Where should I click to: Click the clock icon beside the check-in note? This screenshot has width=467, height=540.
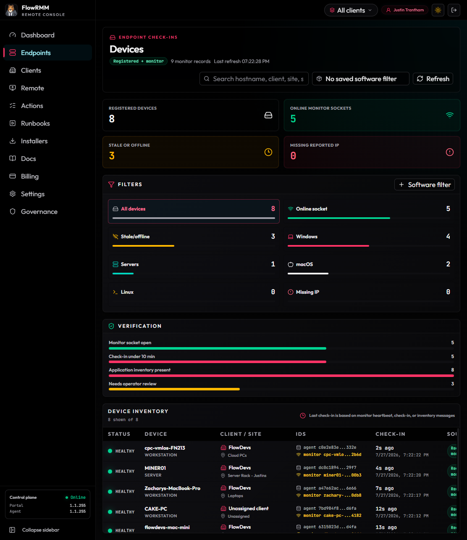(x=303, y=416)
